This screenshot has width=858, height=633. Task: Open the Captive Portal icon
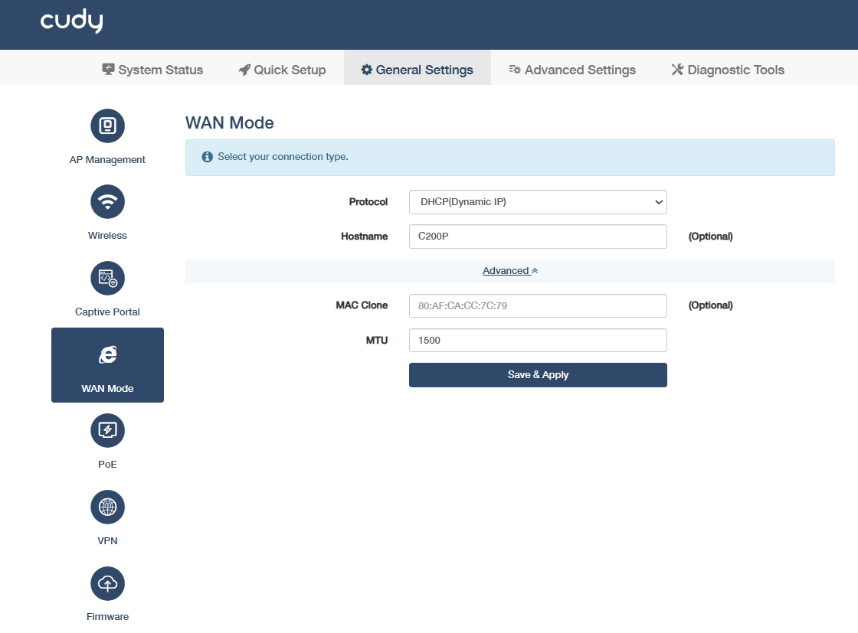(x=107, y=279)
